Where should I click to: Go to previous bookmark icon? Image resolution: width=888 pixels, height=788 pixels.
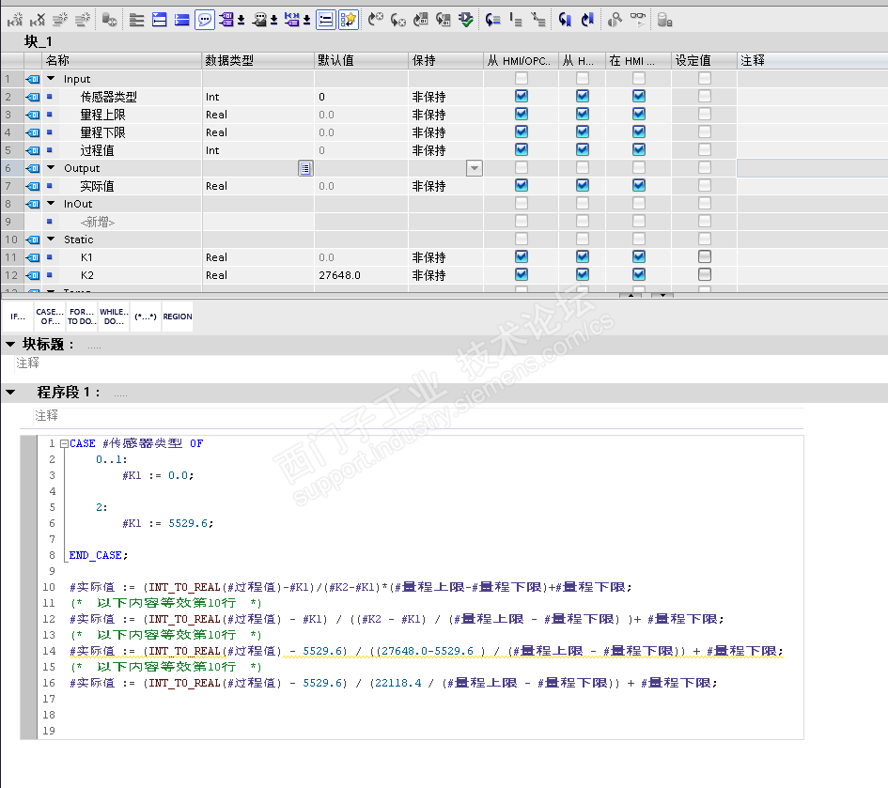coord(565,21)
